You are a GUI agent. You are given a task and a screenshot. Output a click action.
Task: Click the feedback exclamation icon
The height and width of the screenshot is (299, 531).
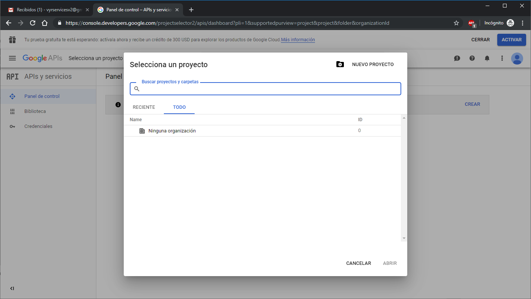(x=457, y=58)
